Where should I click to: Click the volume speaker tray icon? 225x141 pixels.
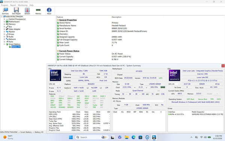(x=205, y=137)
